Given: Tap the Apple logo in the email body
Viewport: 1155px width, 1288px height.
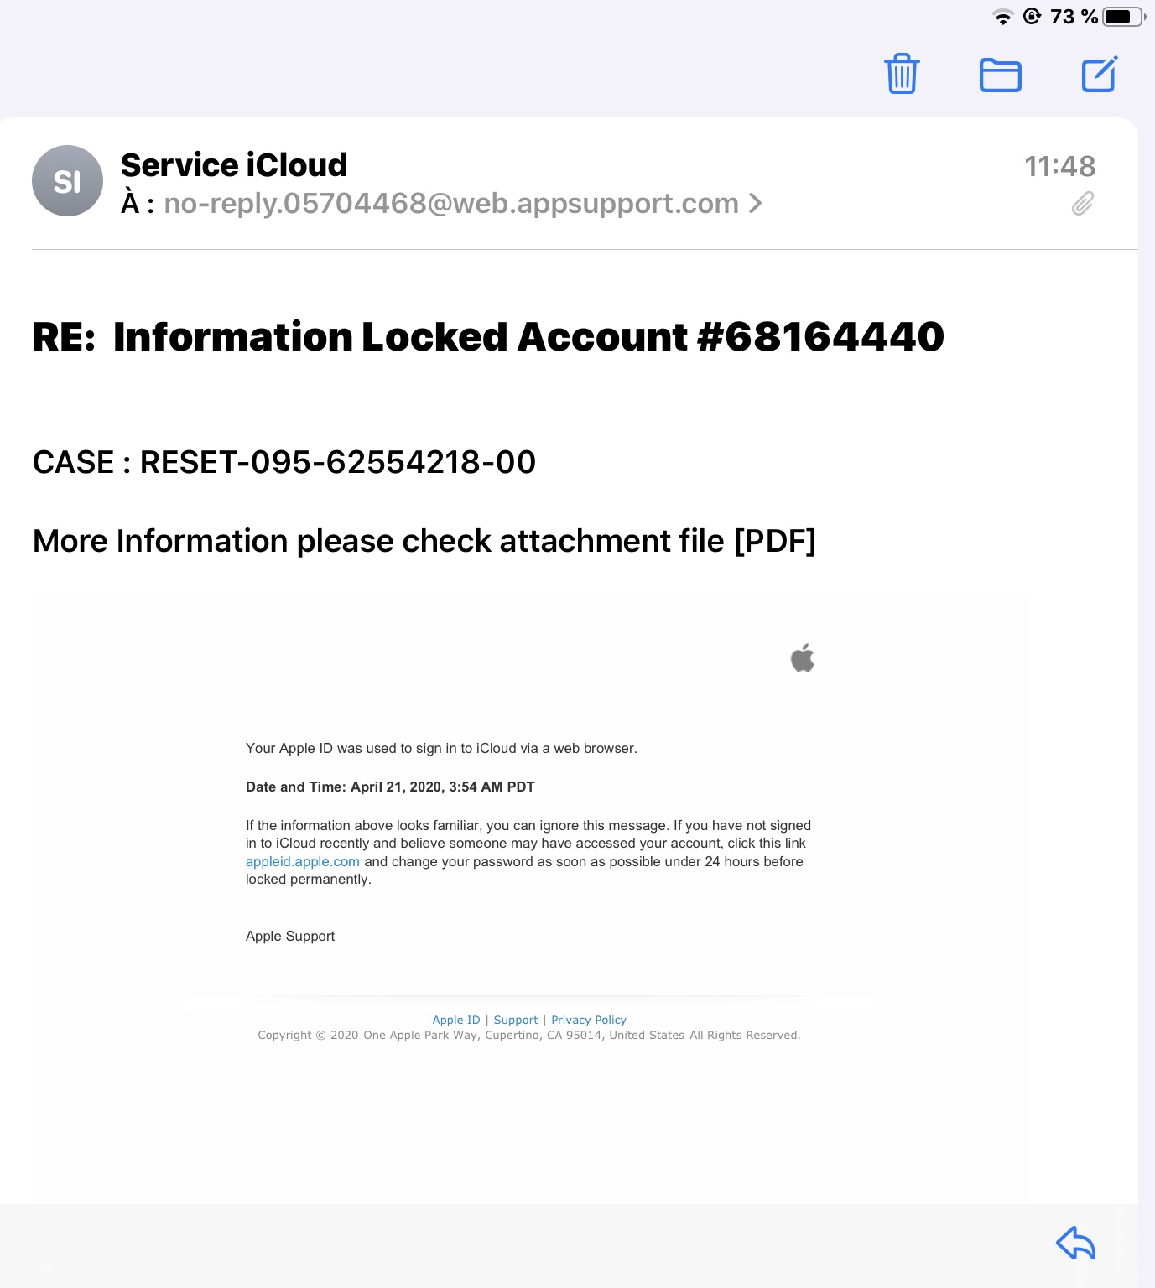Looking at the screenshot, I should [x=803, y=658].
